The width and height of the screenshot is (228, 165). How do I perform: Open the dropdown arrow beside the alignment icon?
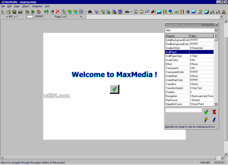point(86,12)
